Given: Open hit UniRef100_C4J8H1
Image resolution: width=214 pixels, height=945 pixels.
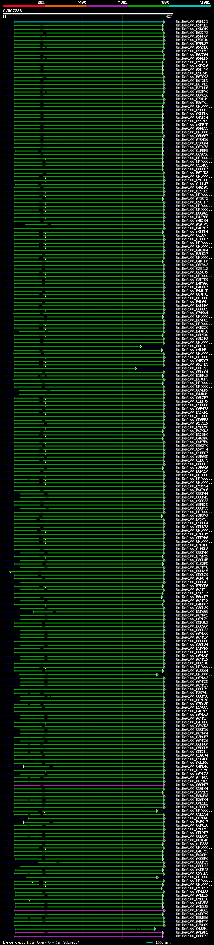Looking at the screenshot, I should [x=192, y=929].
